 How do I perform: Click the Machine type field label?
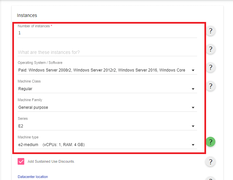tap(28, 137)
